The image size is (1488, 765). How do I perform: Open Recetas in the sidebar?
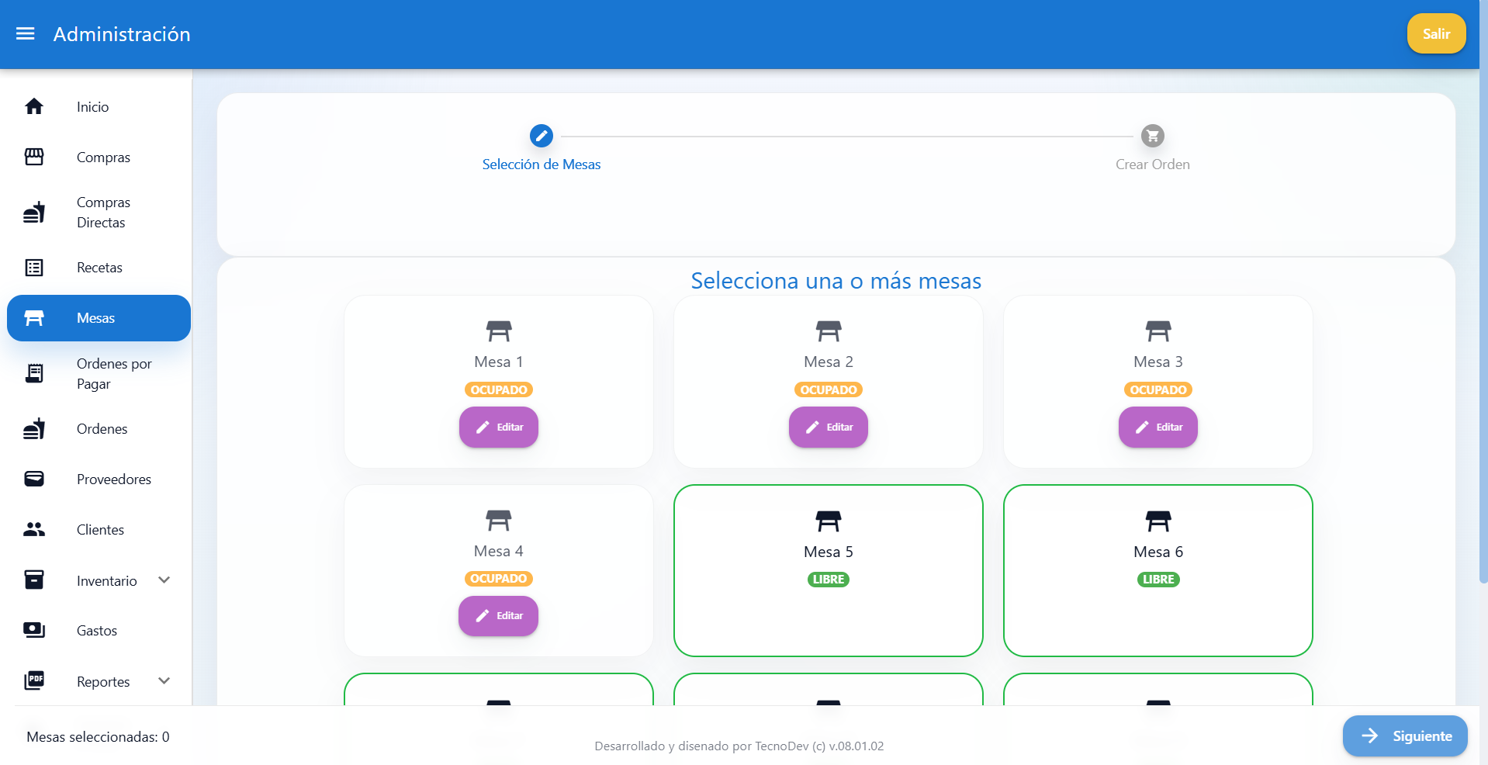point(99,268)
